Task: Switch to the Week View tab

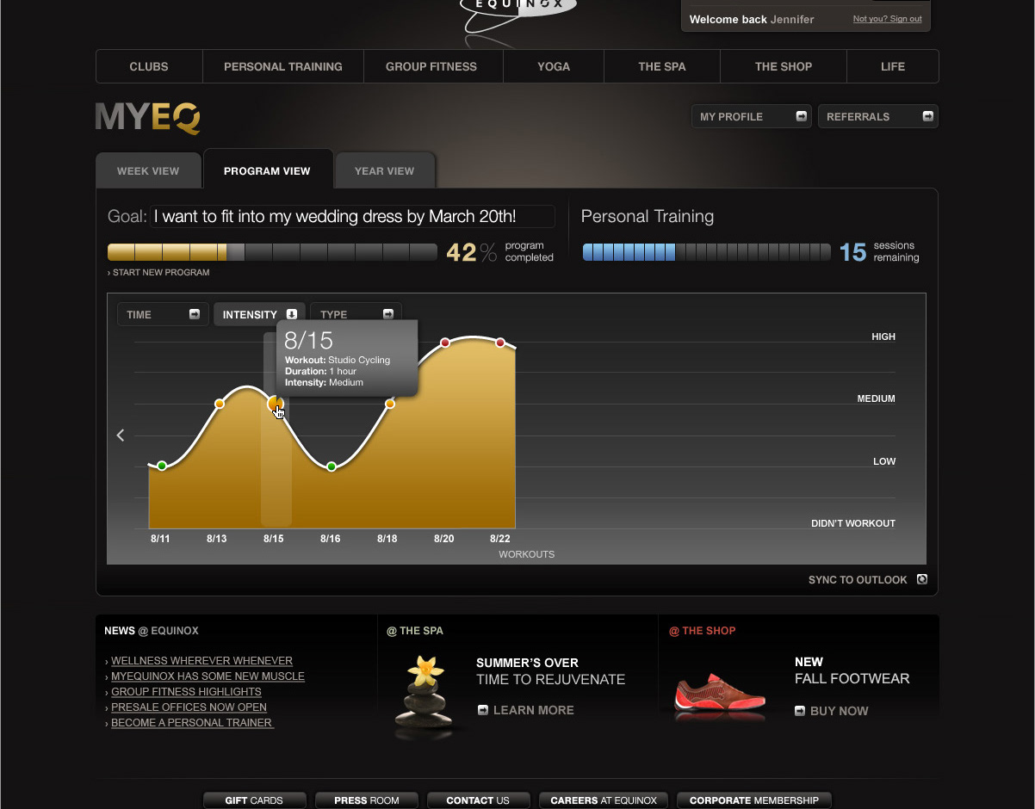Action: (x=148, y=170)
